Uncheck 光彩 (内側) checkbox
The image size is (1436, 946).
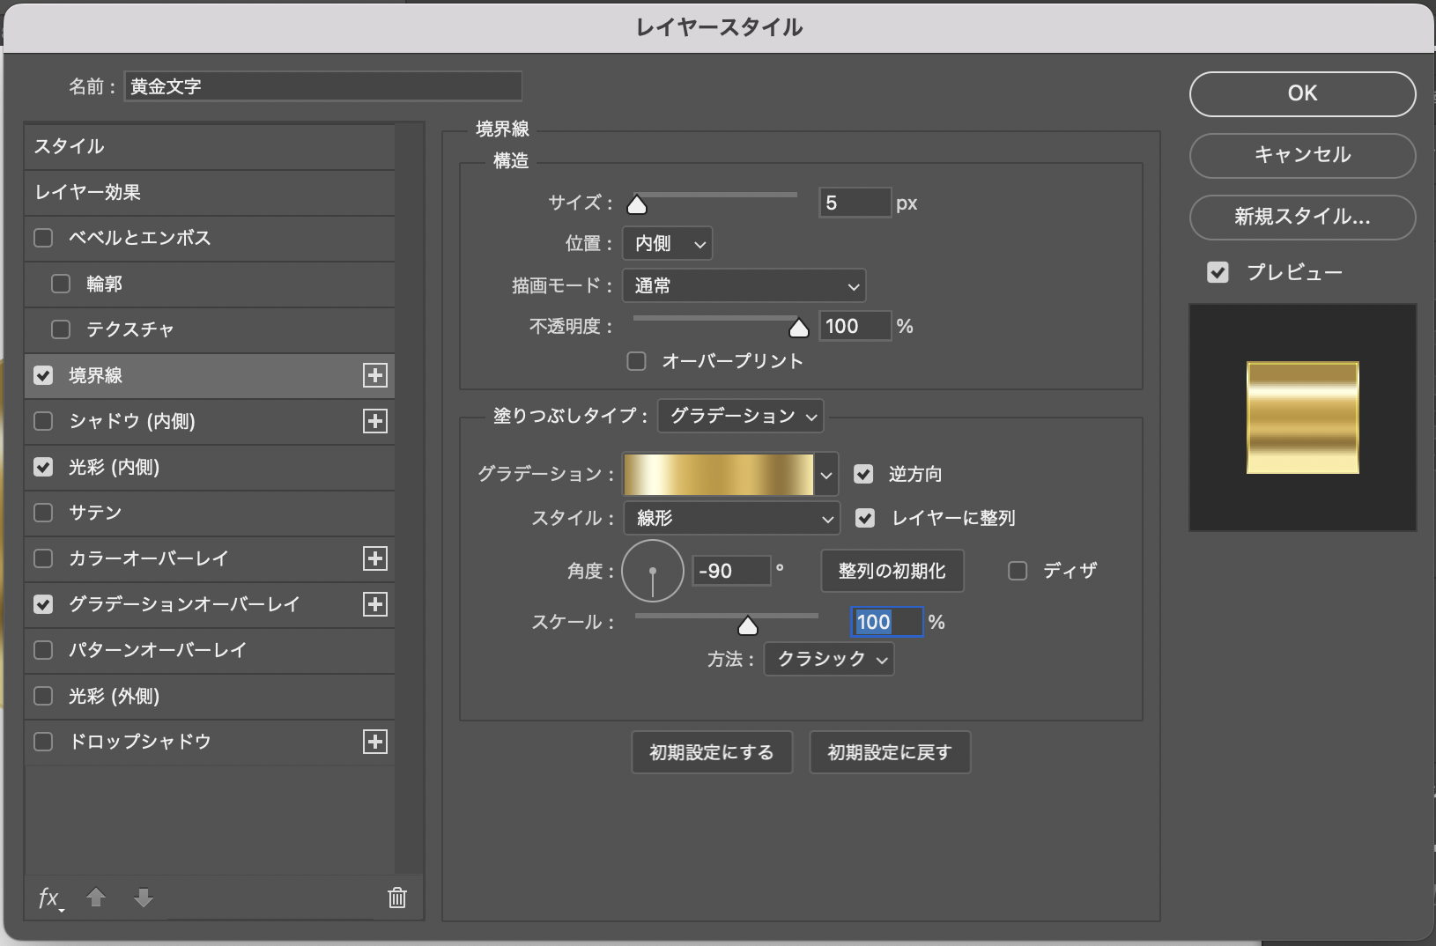click(x=43, y=467)
